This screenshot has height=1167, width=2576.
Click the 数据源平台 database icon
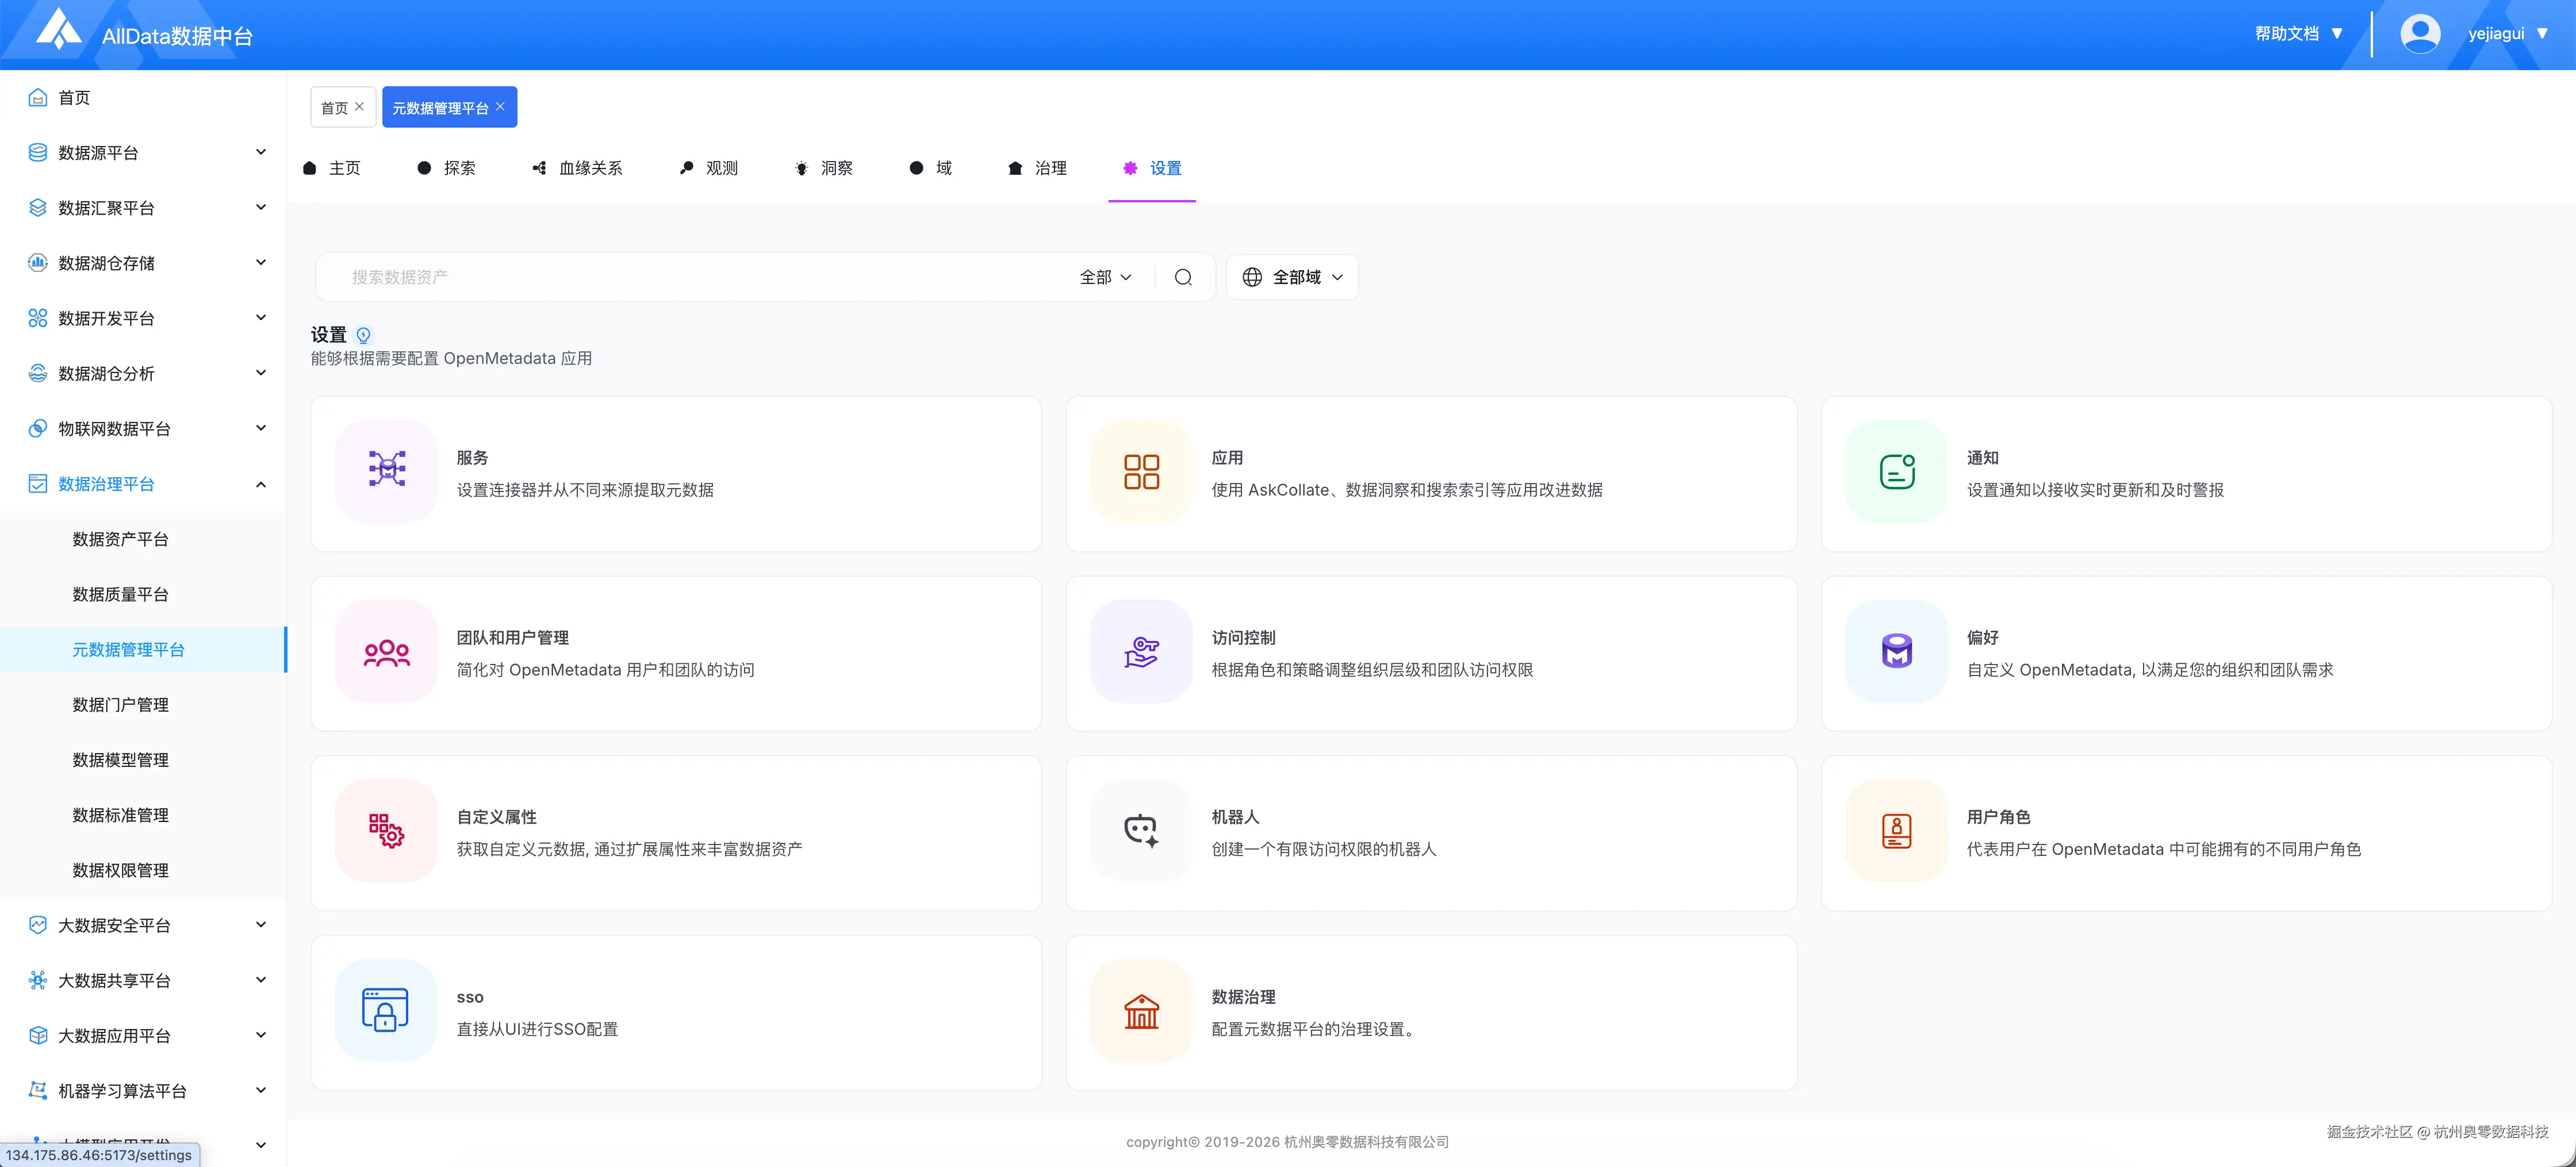(38, 152)
